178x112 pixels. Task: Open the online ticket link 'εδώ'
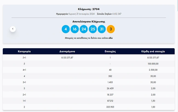tap(110, 38)
